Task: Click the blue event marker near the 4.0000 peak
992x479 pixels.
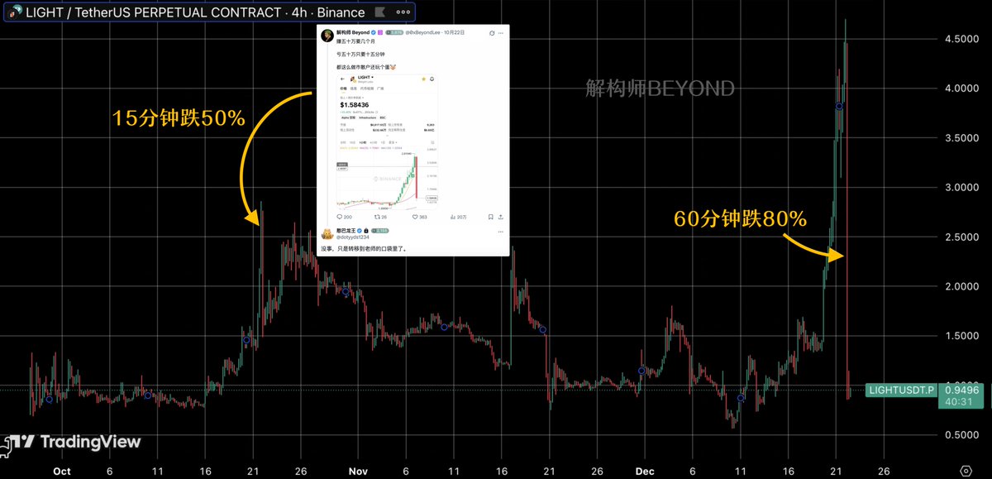Action: tap(839, 106)
